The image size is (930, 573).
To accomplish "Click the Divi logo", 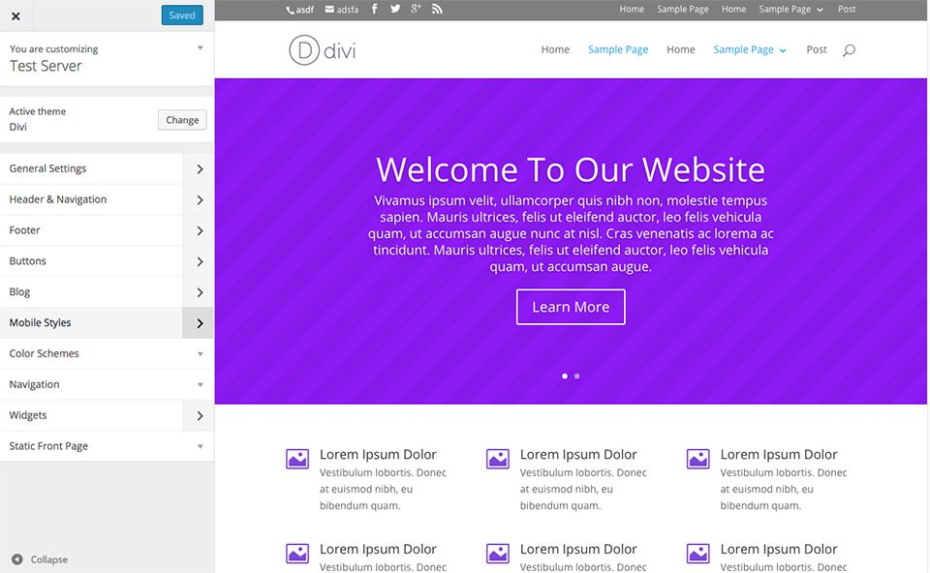I will coord(323,50).
